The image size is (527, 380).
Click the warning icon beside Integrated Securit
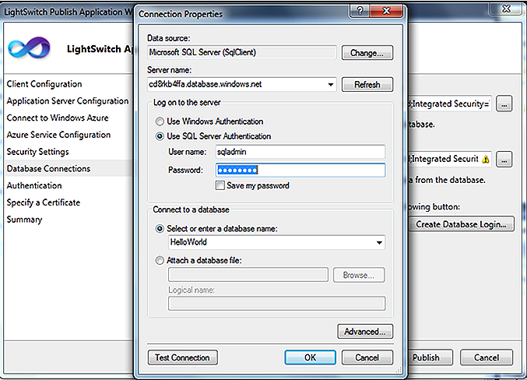tap(485, 159)
